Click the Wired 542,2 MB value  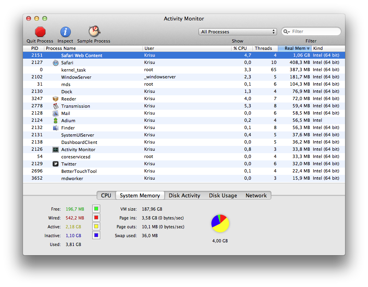point(75,218)
